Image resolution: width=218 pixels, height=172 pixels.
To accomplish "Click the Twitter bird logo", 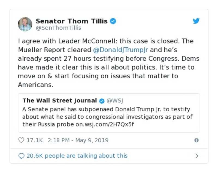I will tap(196, 21).
